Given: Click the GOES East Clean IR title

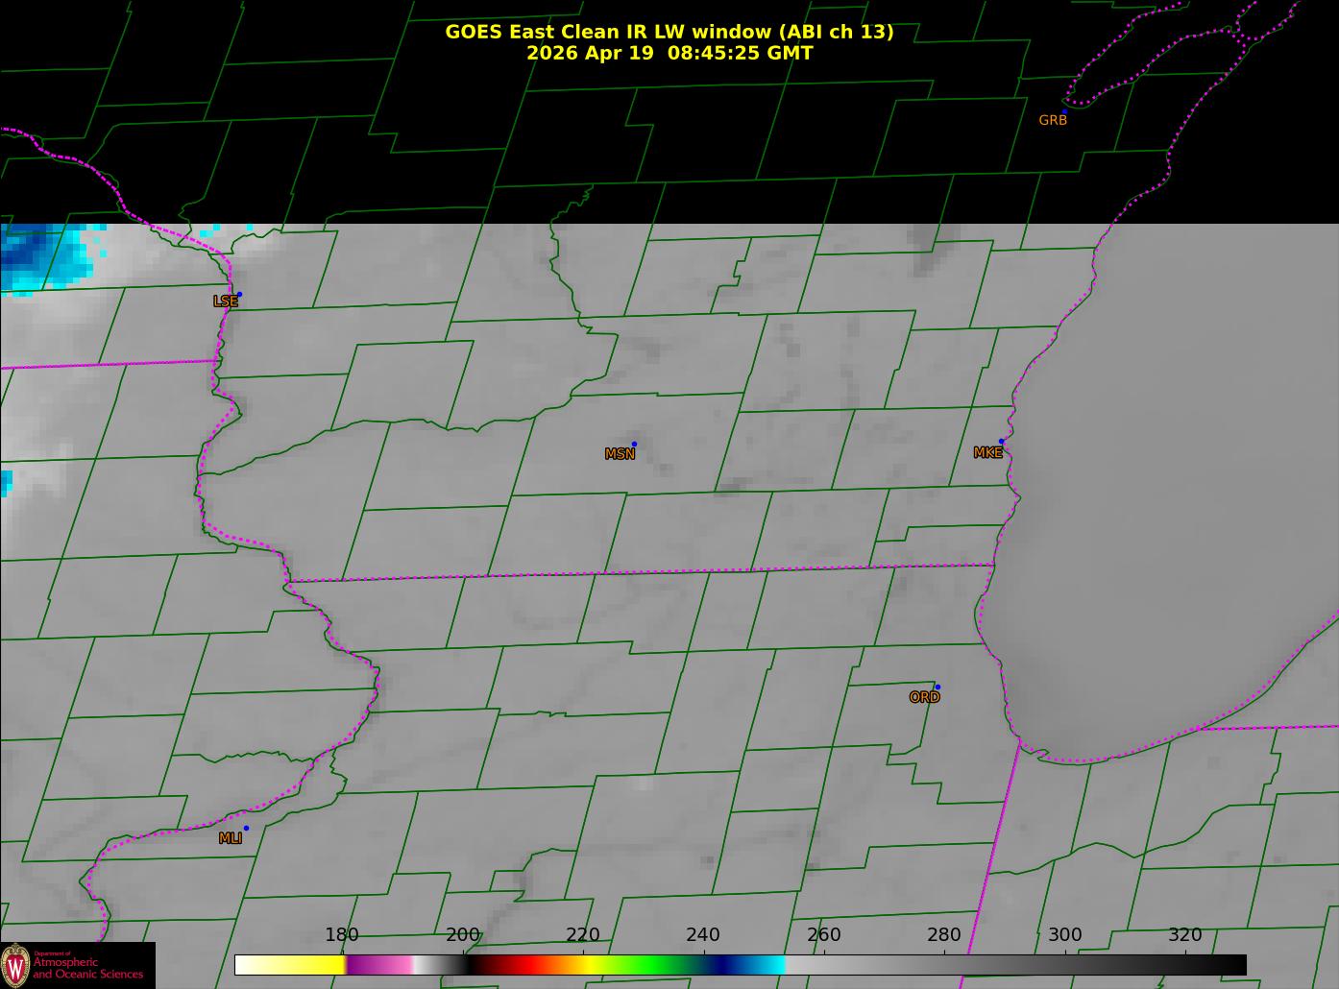Looking at the screenshot, I should coord(669,32).
